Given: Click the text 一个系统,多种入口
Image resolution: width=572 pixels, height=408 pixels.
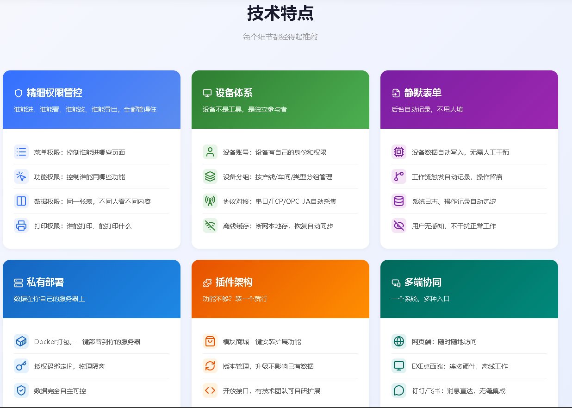Looking at the screenshot, I should pyautogui.click(x=421, y=299).
